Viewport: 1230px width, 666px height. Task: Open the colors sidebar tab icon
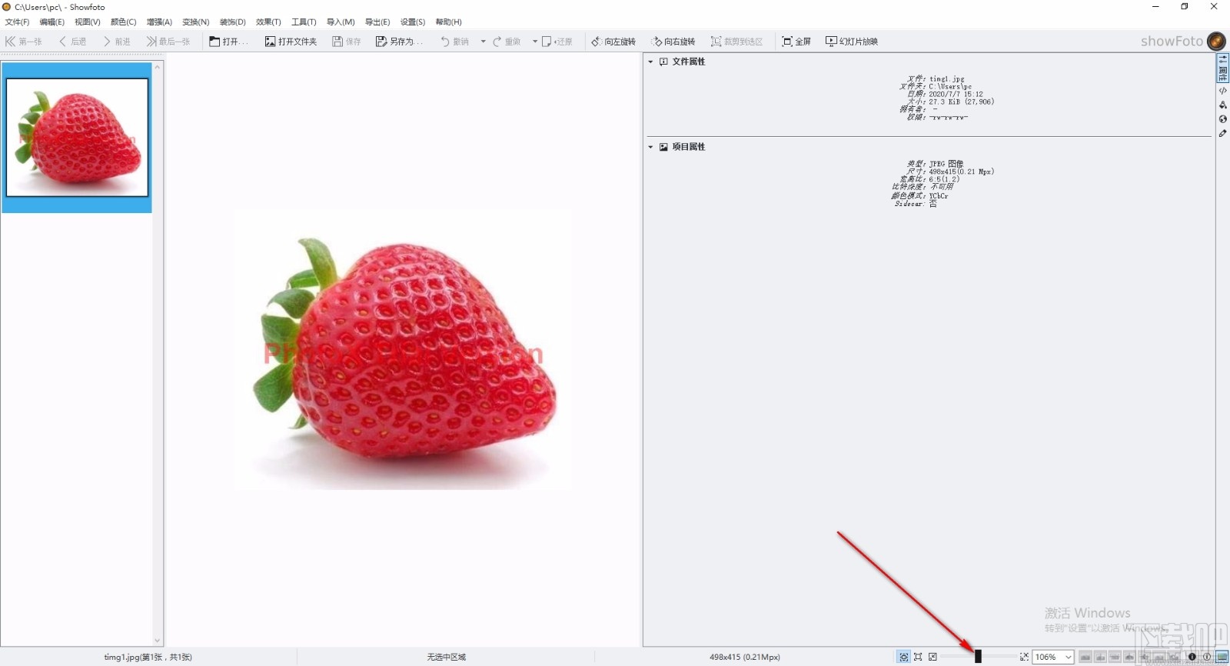point(1223,105)
